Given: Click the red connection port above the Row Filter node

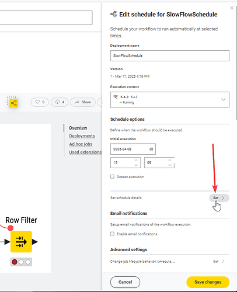Looking at the screenshot, I should click(11, 228).
